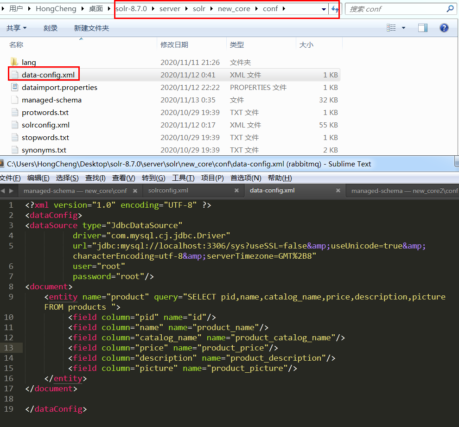
Task: Click the 新建文件夹 button
Action: tap(91, 28)
